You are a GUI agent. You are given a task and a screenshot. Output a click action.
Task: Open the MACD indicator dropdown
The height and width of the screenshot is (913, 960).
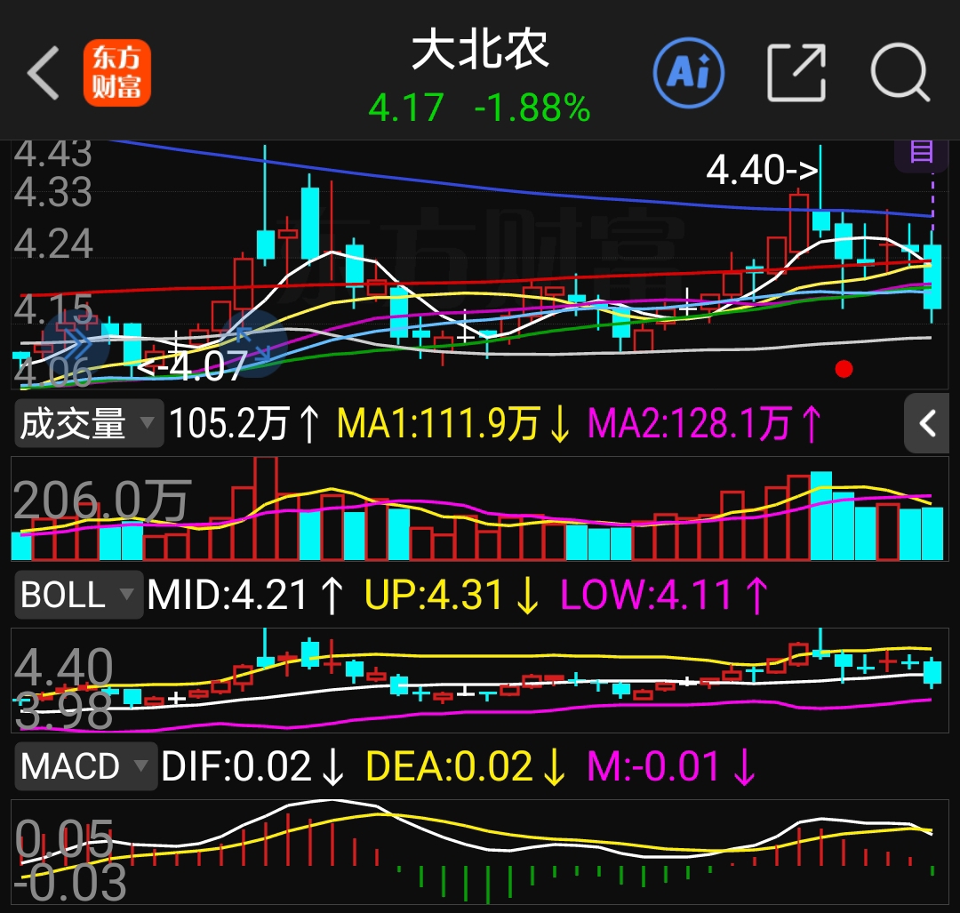pyautogui.click(x=85, y=766)
